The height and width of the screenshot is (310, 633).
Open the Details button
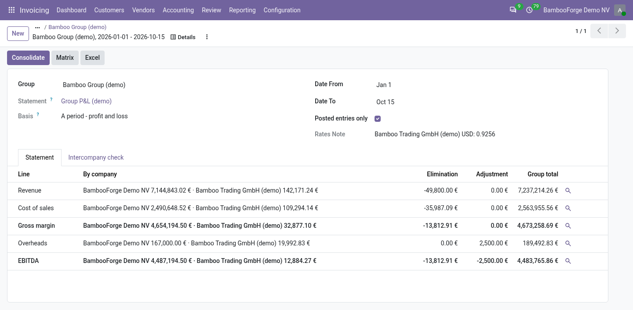[183, 37]
